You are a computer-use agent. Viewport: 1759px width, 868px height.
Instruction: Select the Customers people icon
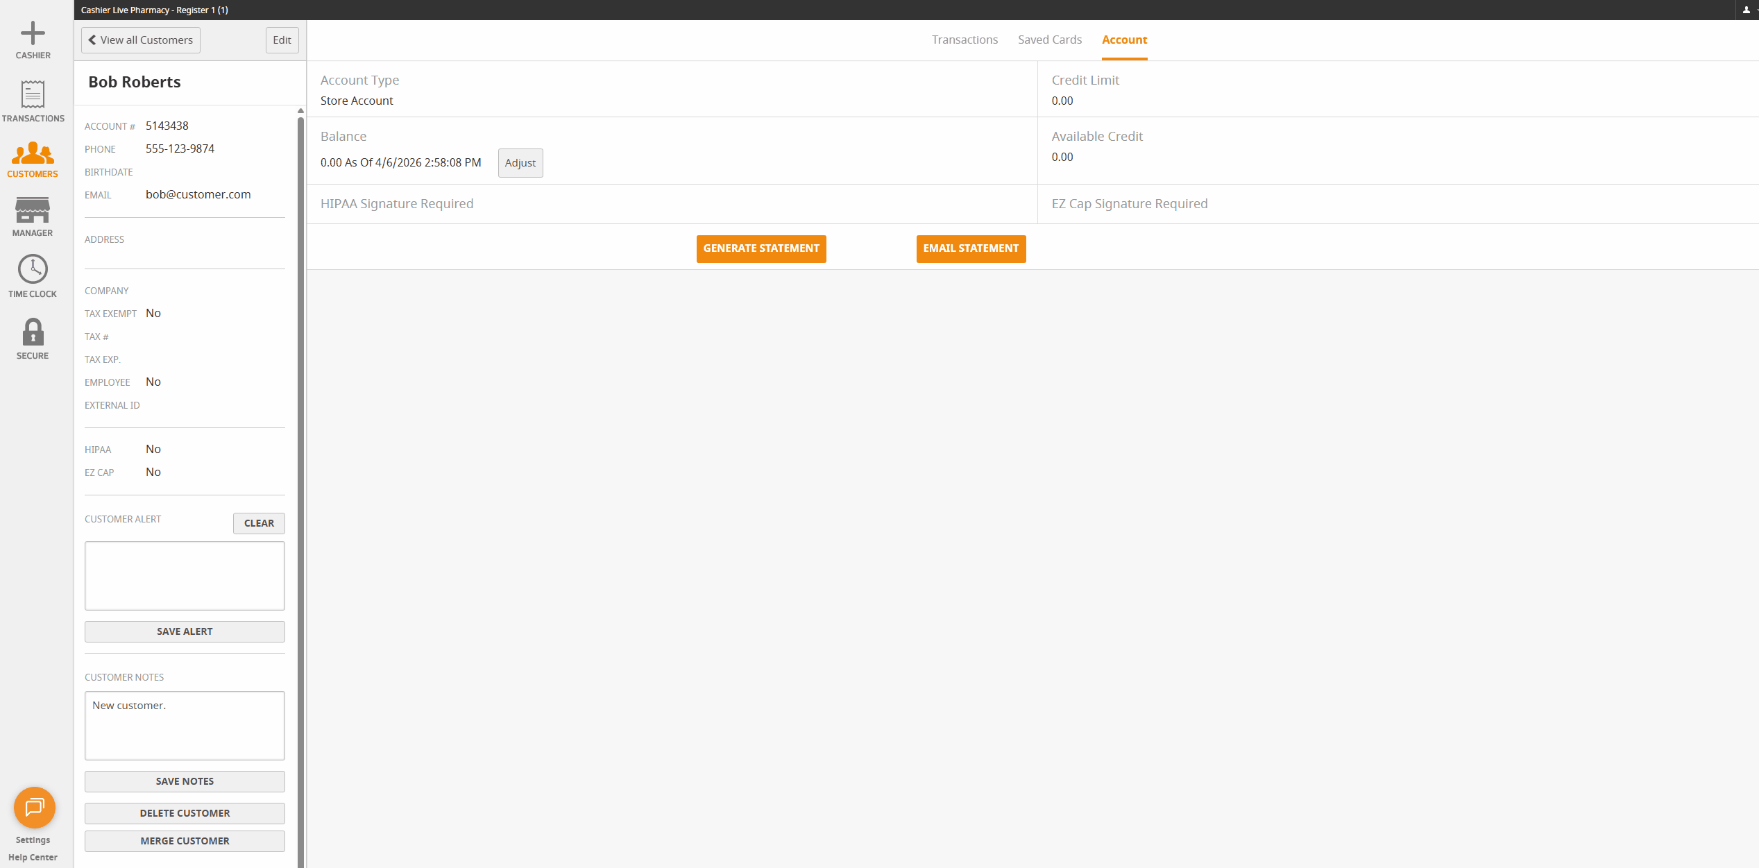click(x=33, y=153)
